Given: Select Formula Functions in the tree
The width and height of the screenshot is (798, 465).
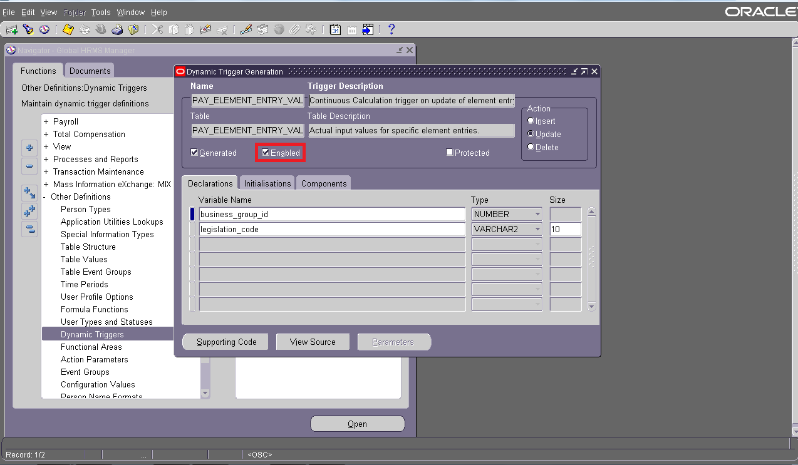Looking at the screenshot, I should pos(95,309).
